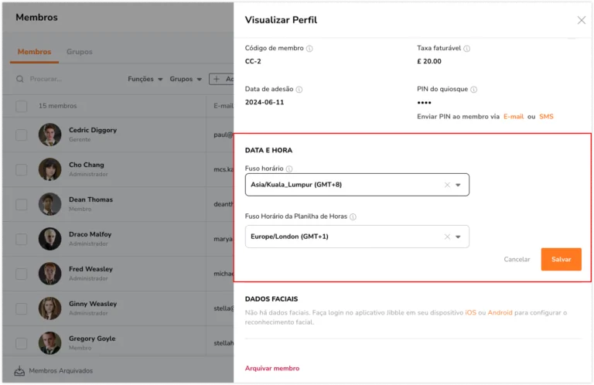Screen dimensions: 594x385
Task: Tick the checkbox for Cedric Diggory
Action: (21, 135)
